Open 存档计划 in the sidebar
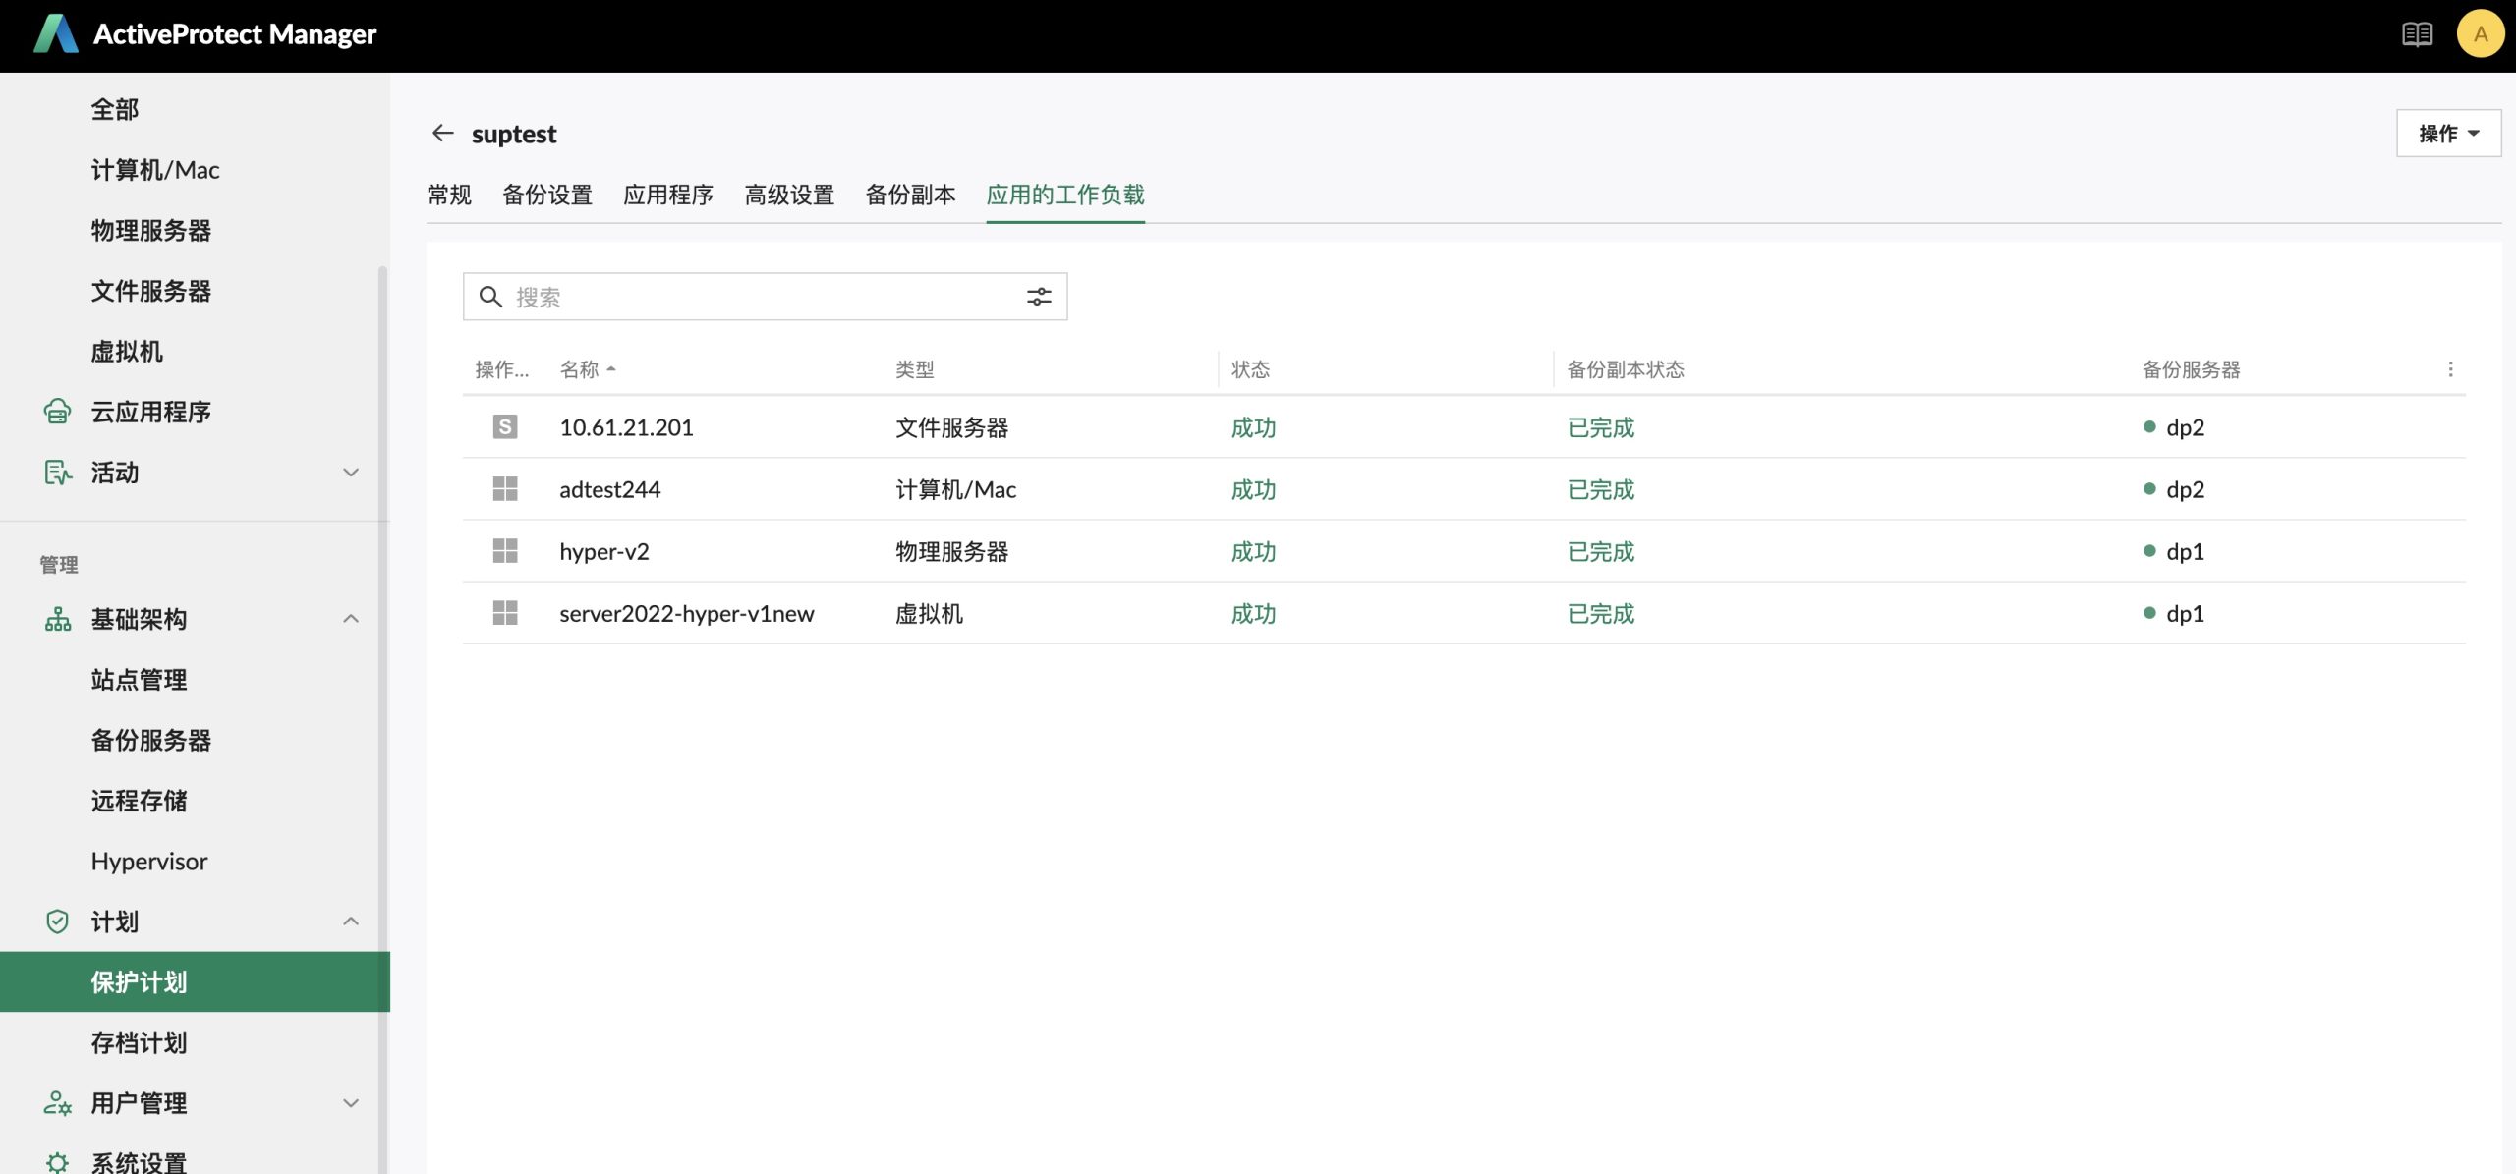This screenshot has height=1174, width=2516. coord(139,1042)
